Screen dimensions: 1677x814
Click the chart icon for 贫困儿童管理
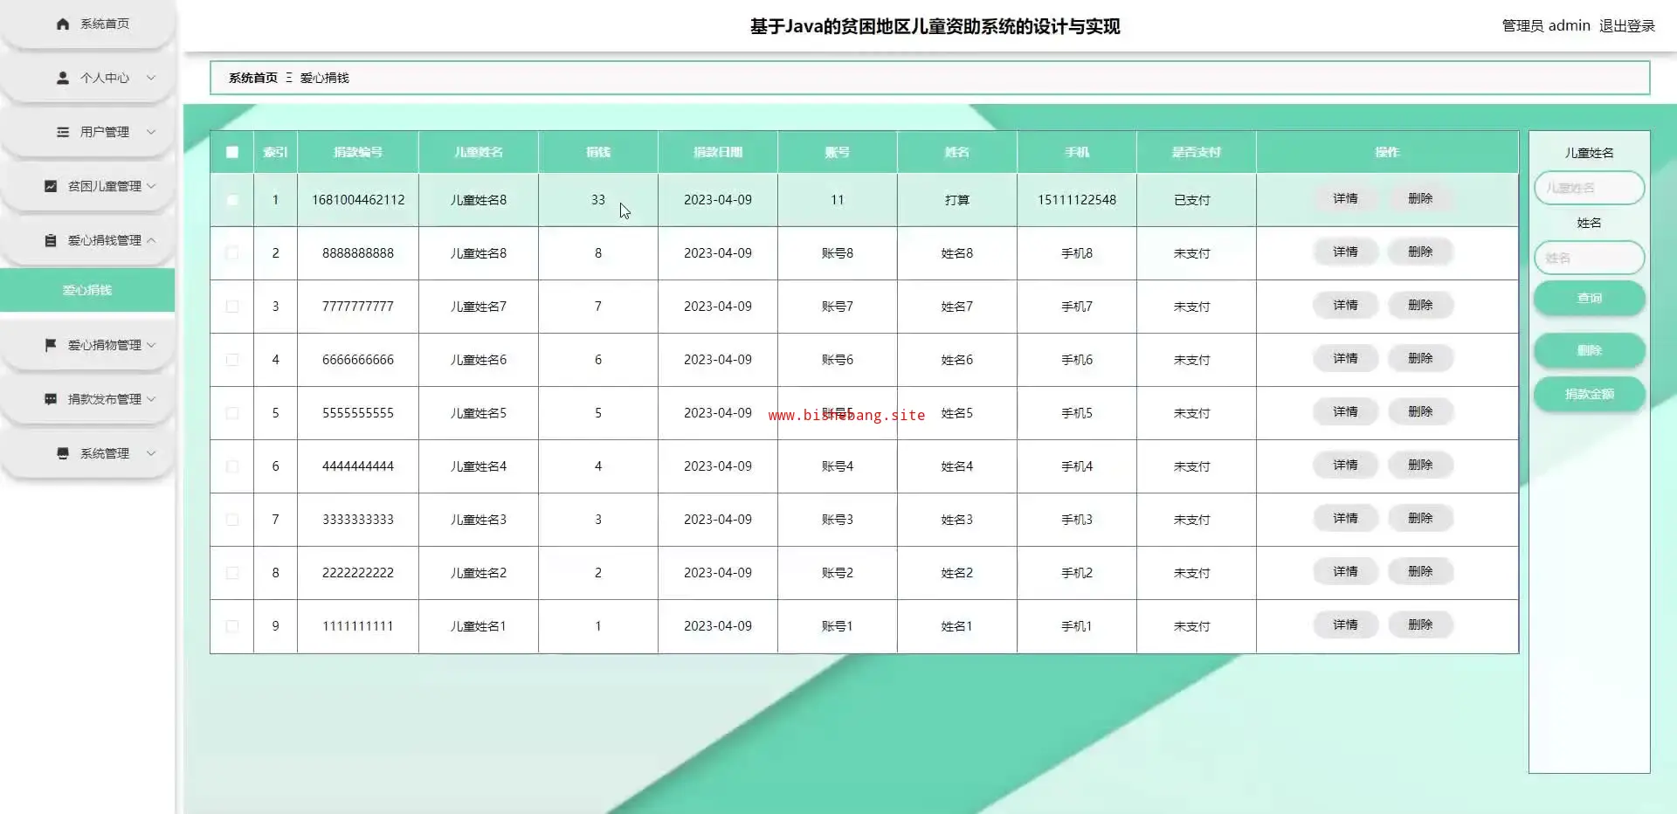(51, 186)
